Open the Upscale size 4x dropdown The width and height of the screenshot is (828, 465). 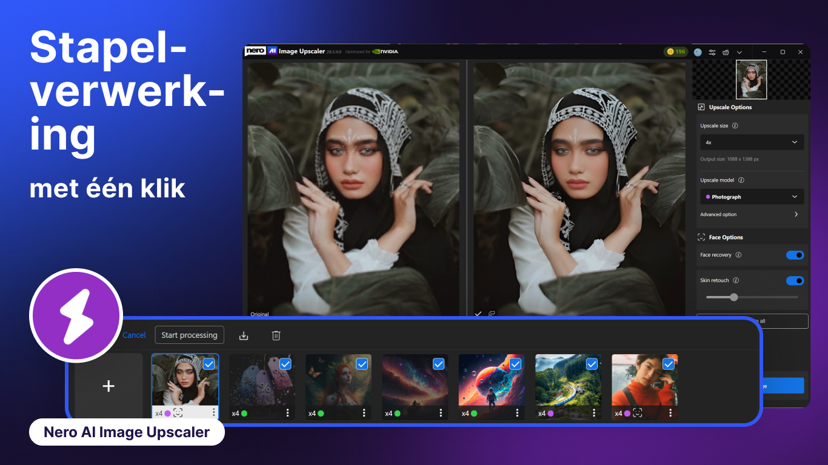(752, 142)
